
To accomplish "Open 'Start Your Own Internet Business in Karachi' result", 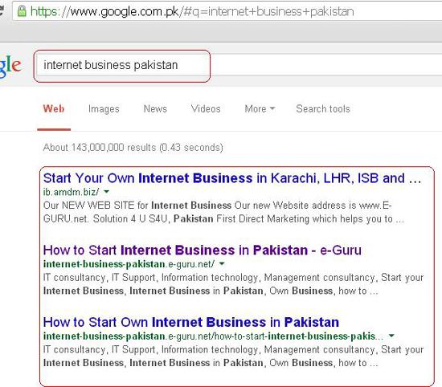I will (232, 178).
